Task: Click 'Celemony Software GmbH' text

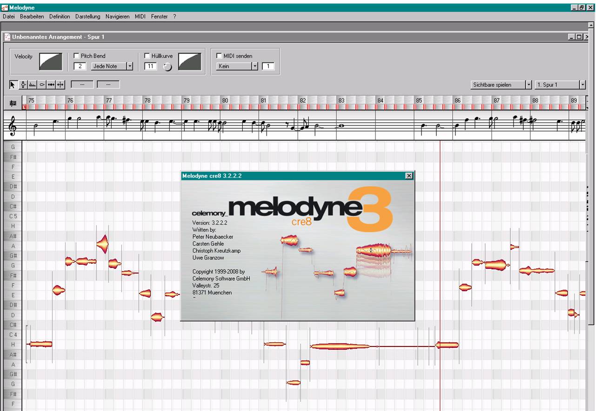Action: [x=221, y=279]
